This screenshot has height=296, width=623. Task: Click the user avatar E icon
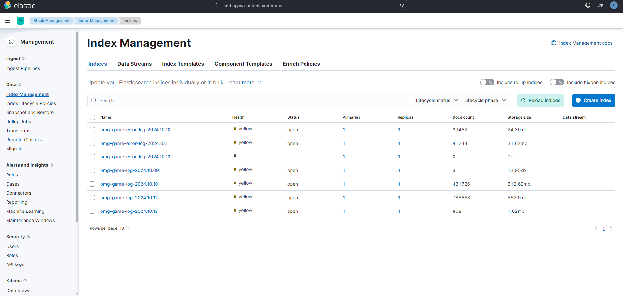tap(614, 5)
